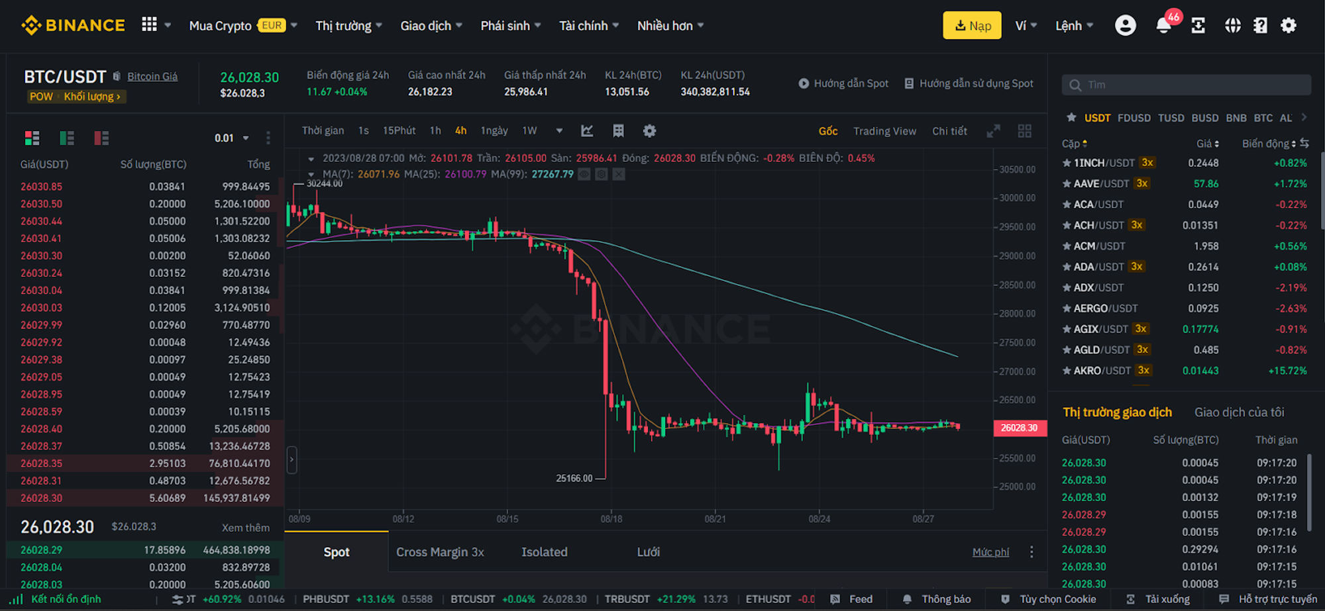Open the 0.01 price precision dropdown

[x=232, y=138]
